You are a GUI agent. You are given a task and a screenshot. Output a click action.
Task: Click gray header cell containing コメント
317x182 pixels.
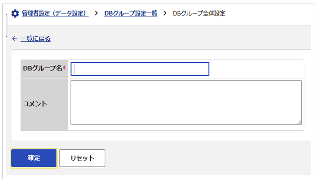point(45,105)
